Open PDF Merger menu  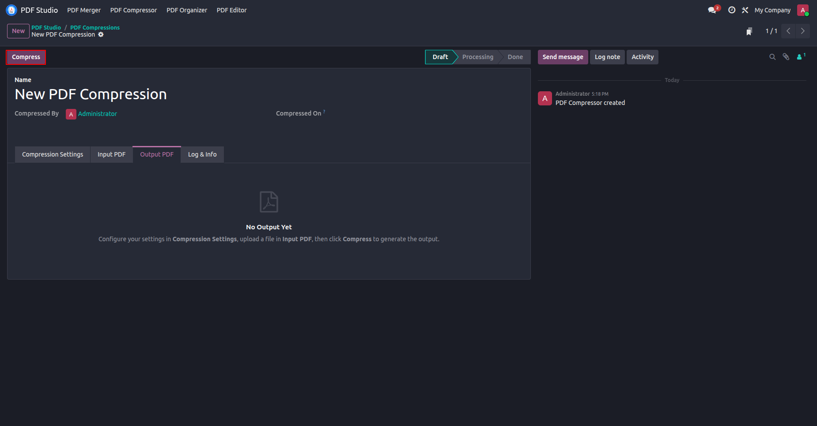click(x=84, y=10)
